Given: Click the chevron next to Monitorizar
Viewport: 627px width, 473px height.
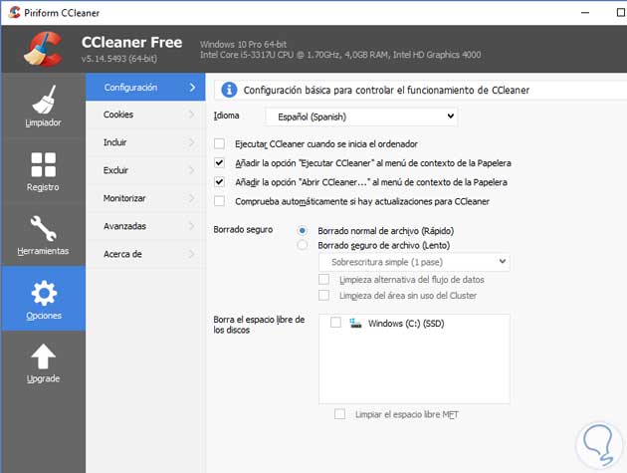Looking at the screenshot, I should (191, 198).
